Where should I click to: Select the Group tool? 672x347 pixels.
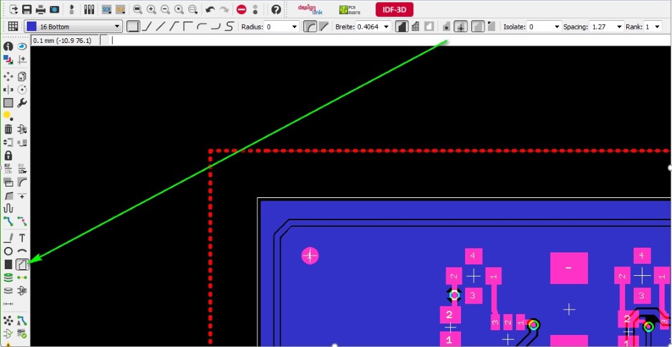click(x=8, y=103)
